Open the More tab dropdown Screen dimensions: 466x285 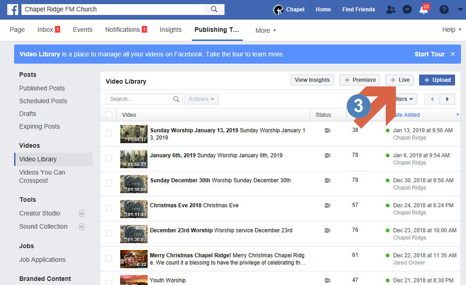click(266, 30)
